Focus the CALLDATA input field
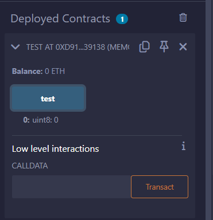The width and height of the screenshot is (213, 220). tap(71, 187)
